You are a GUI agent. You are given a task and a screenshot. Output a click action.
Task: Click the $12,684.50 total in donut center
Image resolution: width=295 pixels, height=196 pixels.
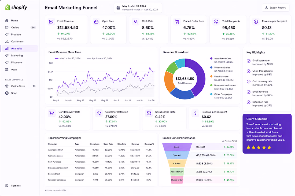(x=185, y=79)
